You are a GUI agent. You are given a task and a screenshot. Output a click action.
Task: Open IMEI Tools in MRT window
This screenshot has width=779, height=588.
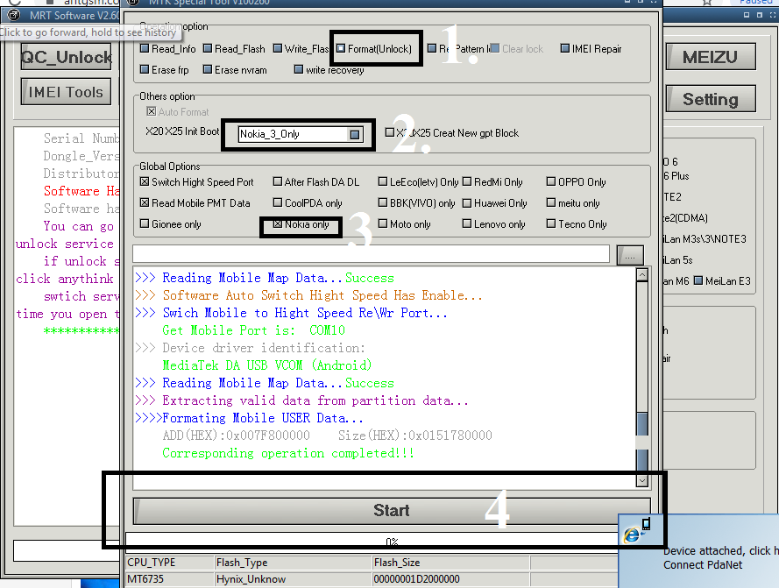[x=66, y=92]
